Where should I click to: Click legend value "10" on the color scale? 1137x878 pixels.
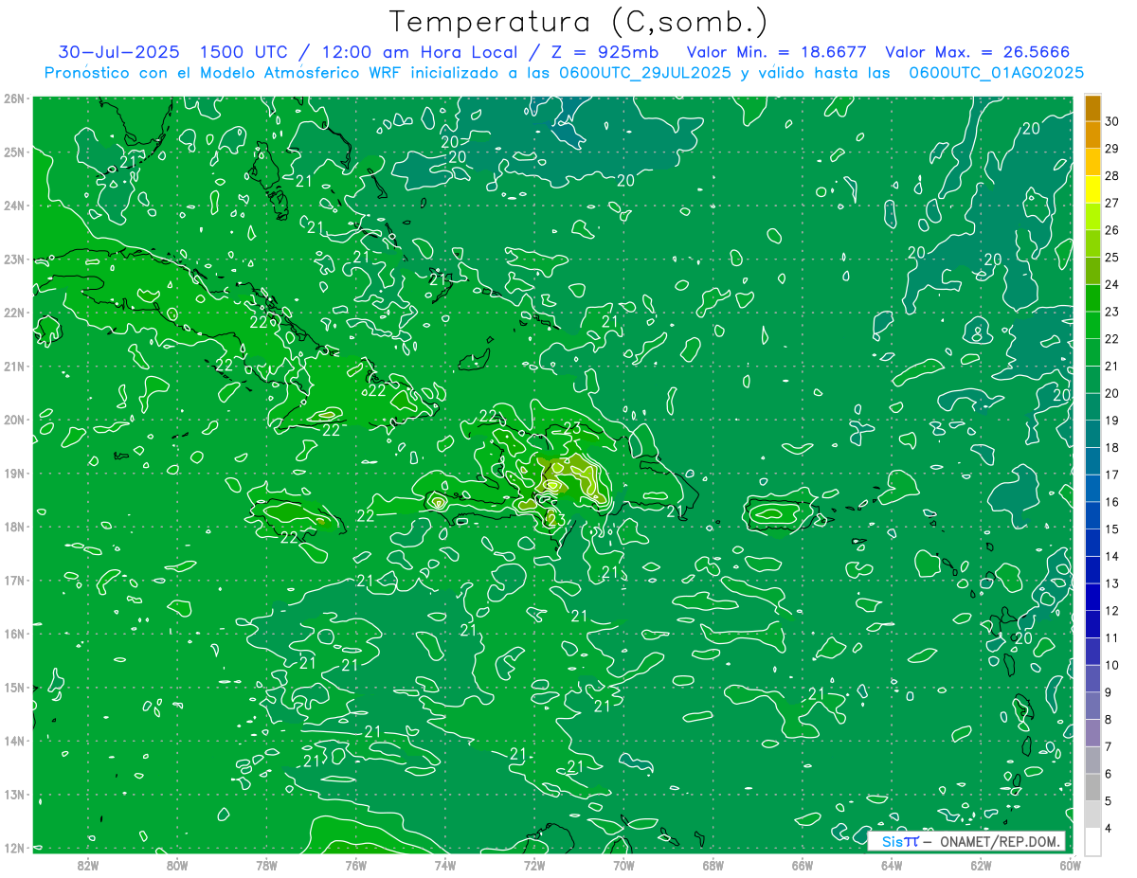1112,665
